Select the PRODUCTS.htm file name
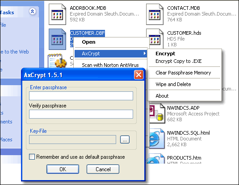The image size is (239, 185). pos(184,158)
